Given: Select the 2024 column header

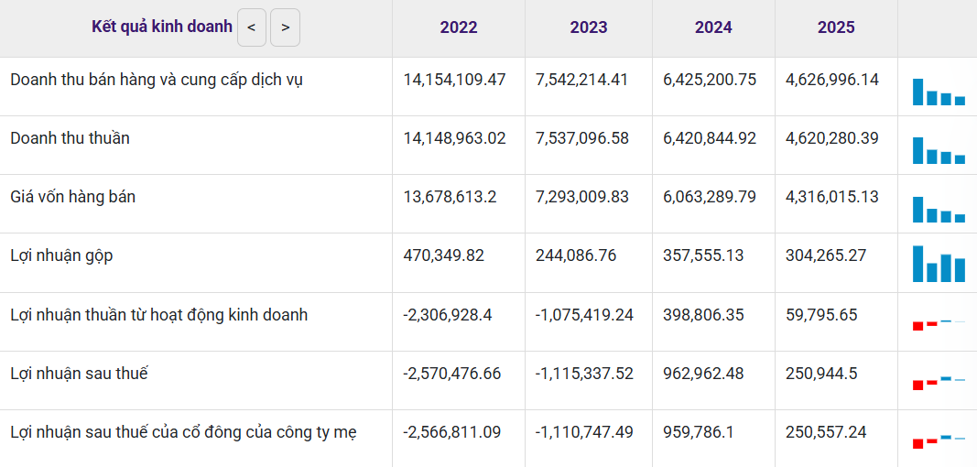Looking at the screenshot, I should click(x=713, y=27).
